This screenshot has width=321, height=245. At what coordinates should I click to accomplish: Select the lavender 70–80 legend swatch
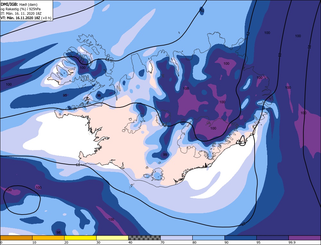pos(177,238)
